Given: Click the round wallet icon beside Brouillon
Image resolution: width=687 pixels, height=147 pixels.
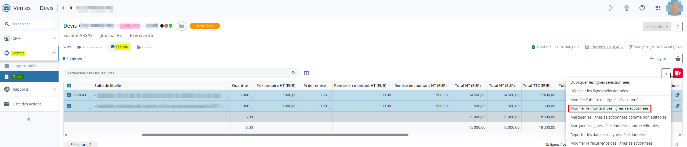Looking at the screenshot, I should click(182, 26).
